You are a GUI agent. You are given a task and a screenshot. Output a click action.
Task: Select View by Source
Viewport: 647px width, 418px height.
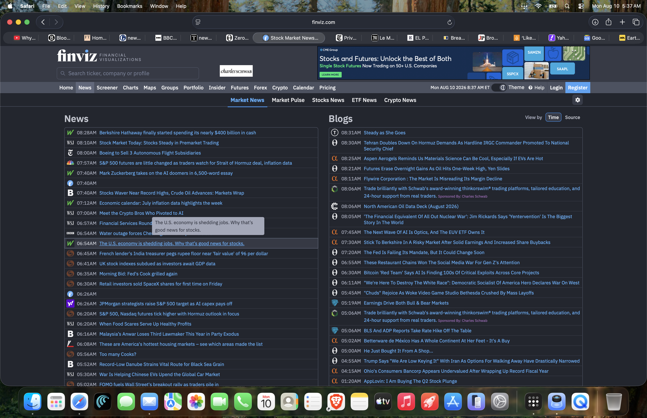[572, 117]
